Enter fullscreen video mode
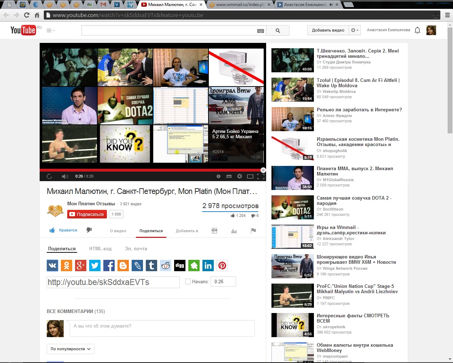453x363 pixels. tap(261, 176)
